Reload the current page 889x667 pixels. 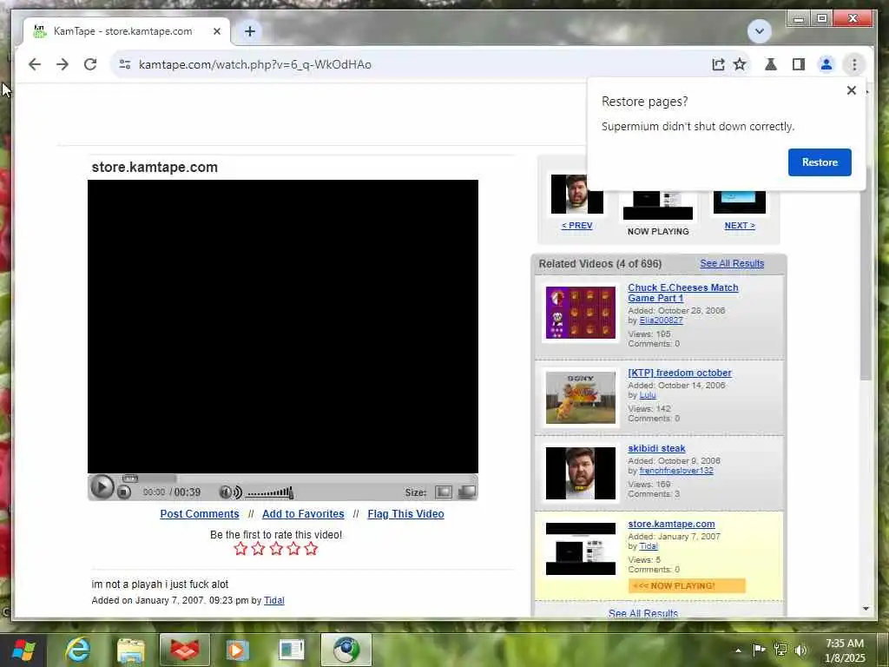tap(90, 64)
